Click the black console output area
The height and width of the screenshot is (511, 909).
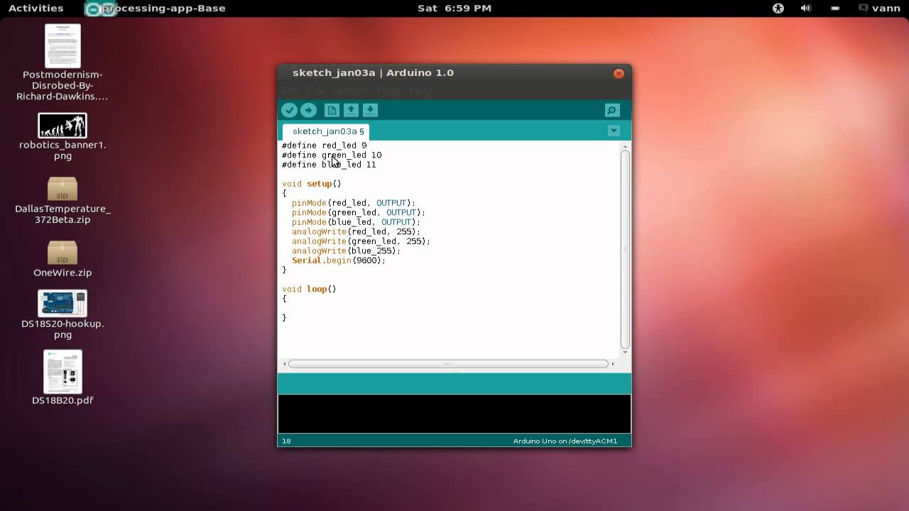point(454,414)
